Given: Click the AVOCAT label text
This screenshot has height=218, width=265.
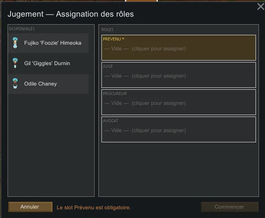Looking at the screenshot, I should tap(111, 121).
